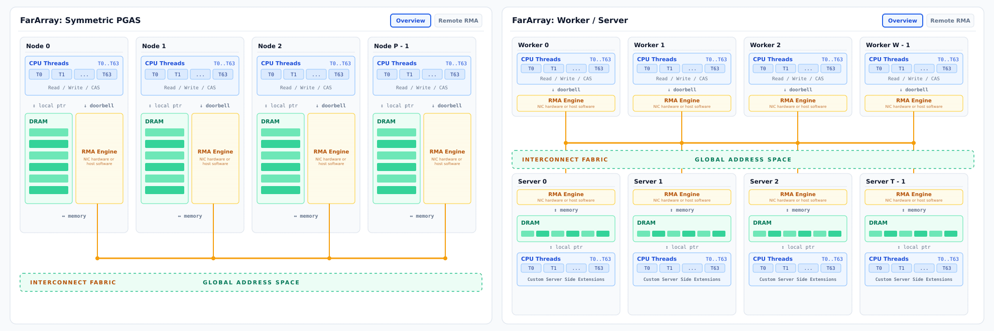Click 'Read / Write / CAS' text in Node 0
This screenshot has height=331, width=994.
pos(74,88)
